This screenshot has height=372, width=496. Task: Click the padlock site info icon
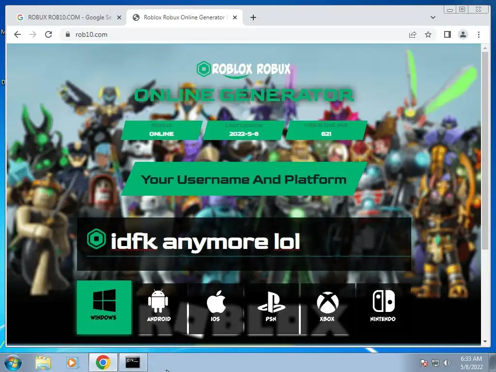(67, 34)
